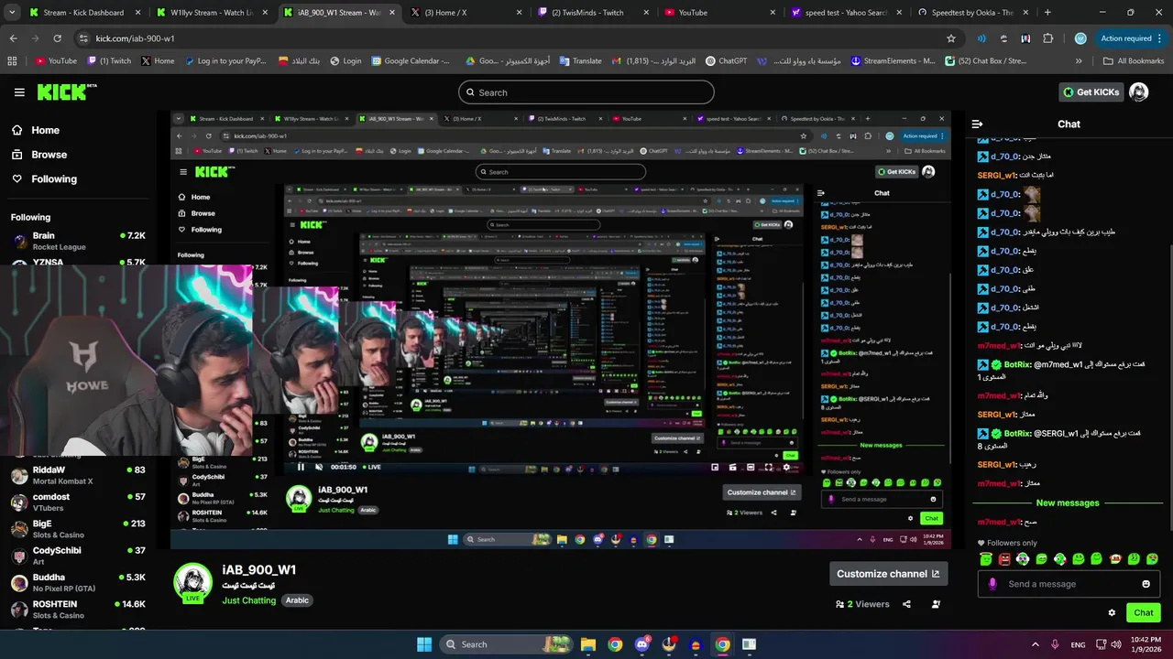Switch to the W1llyv Stream tab
Image resolution: width=1173 pixels, height=659 pixels.
click(x=211, y=13)
